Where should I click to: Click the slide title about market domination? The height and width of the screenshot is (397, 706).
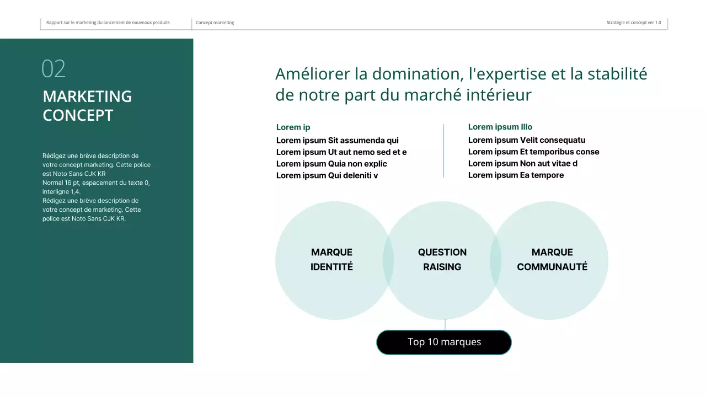(x=461, y=84)
